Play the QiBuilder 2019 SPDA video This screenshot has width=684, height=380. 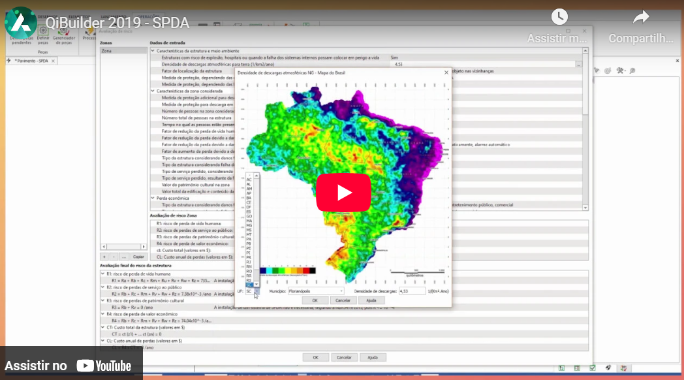[344, 193]
